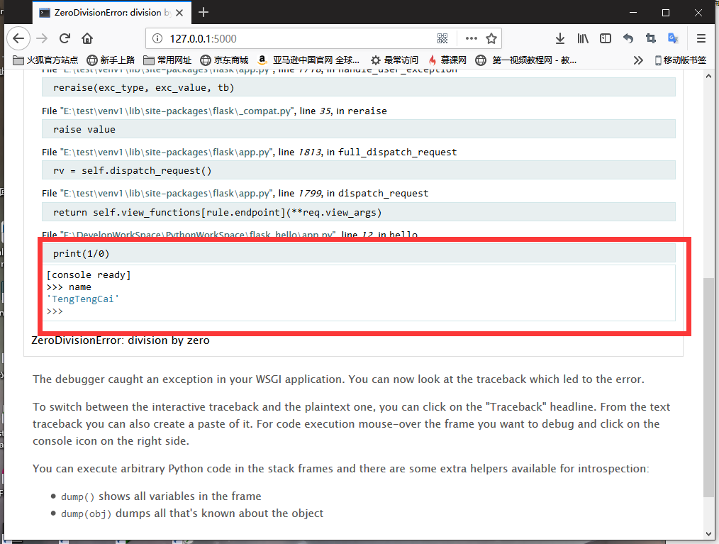The width and height of the screenshot is (719, 544).
Task: Click the translate extension icon
Action: (x=673, y=38)
